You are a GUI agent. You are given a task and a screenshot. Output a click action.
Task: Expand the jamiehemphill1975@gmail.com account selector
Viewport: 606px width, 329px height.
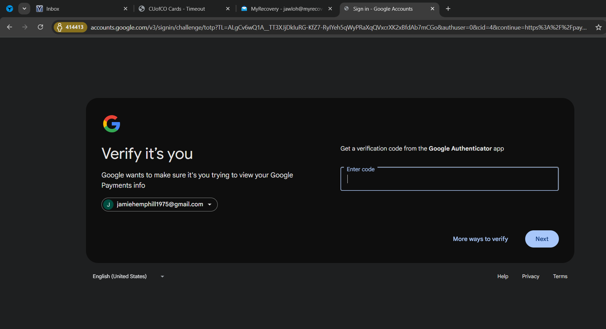pos(159,205)
